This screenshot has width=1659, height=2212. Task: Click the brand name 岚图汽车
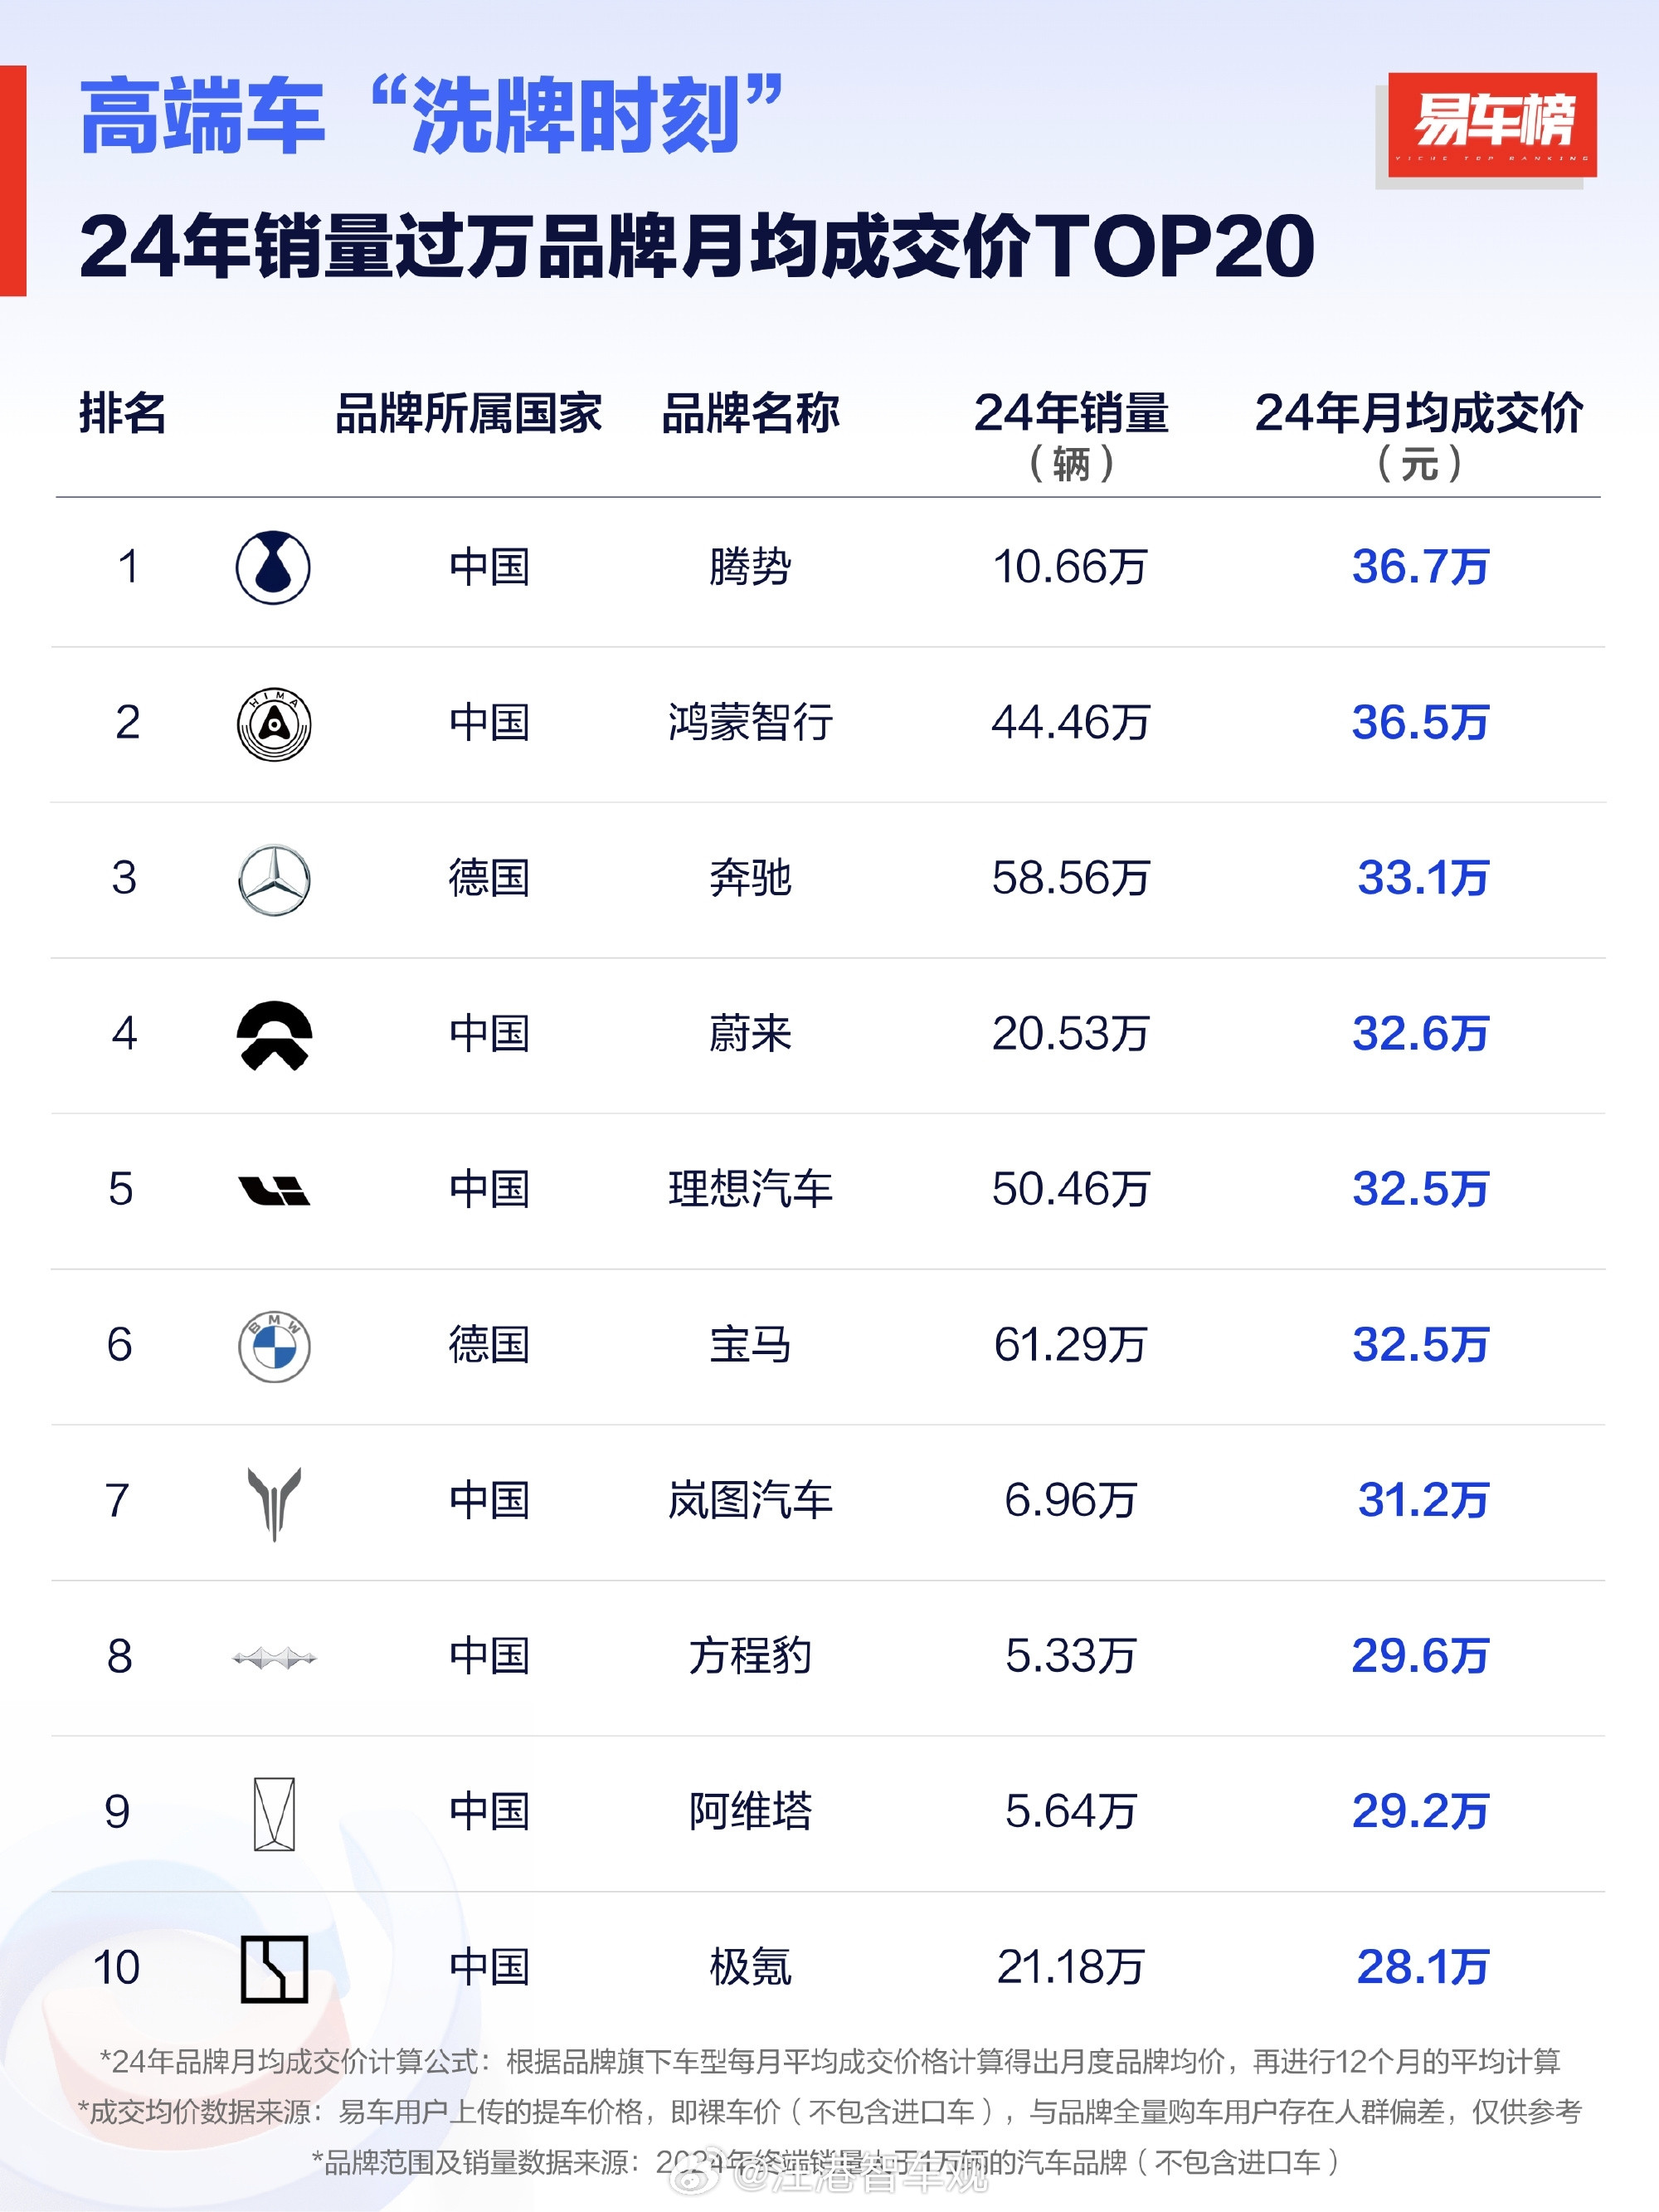750,1500
